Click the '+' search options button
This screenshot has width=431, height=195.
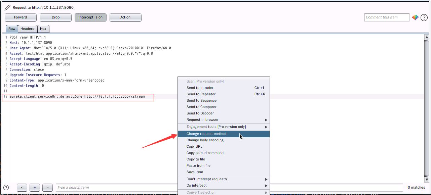(x=35, y=187)
